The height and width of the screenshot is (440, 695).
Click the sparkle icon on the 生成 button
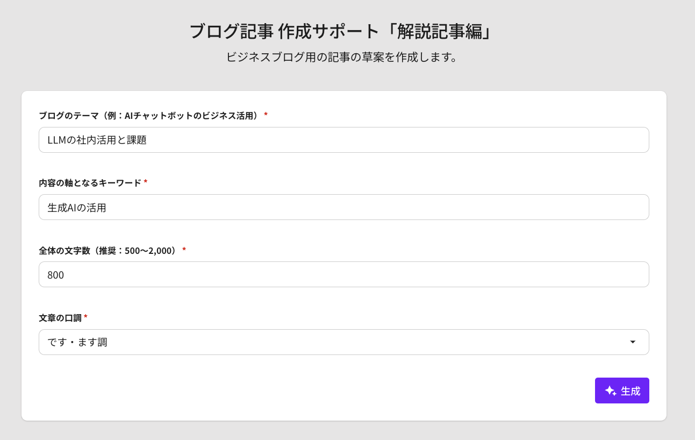click(610, 391)
